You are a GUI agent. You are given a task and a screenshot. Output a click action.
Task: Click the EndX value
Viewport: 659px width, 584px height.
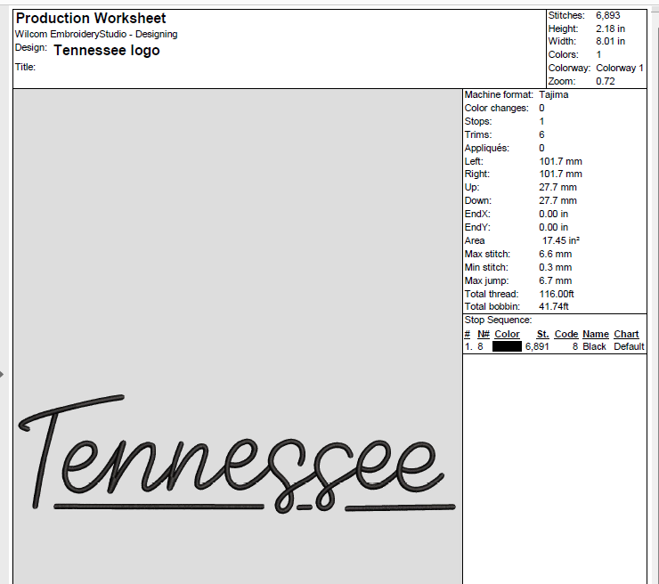(554, 214)
